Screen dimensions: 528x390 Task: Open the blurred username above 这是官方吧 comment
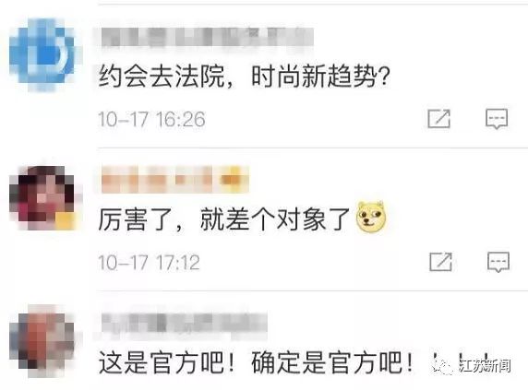pyautogui.click(x=185, y=322)
